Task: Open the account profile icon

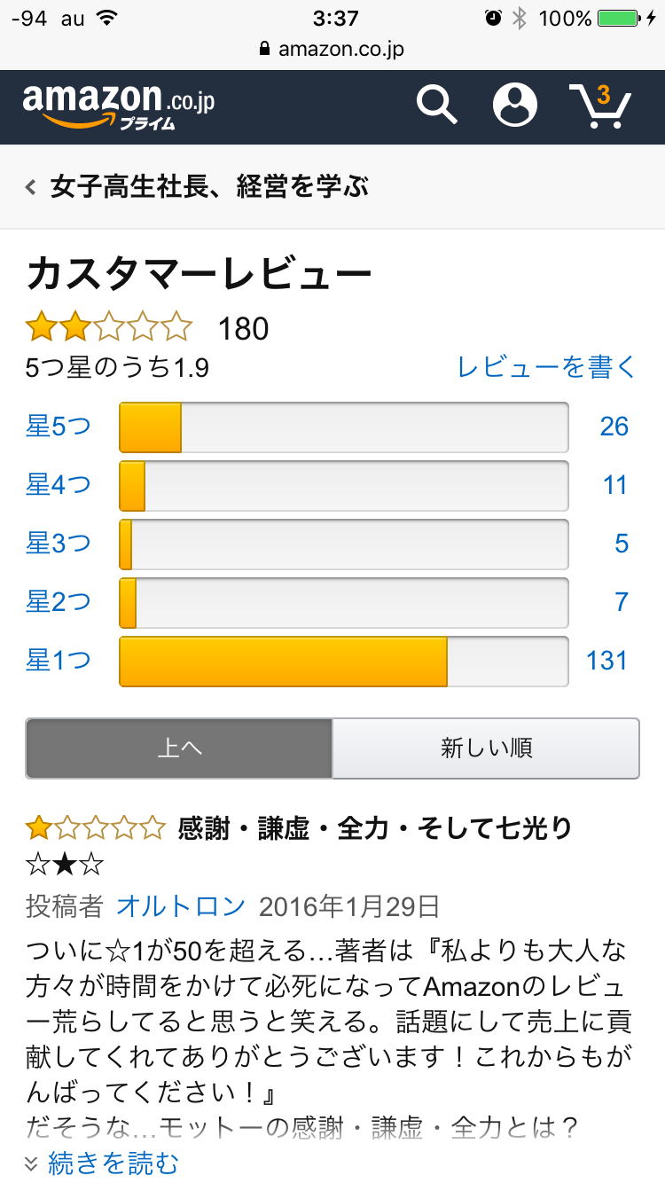Action: point(515,105)
